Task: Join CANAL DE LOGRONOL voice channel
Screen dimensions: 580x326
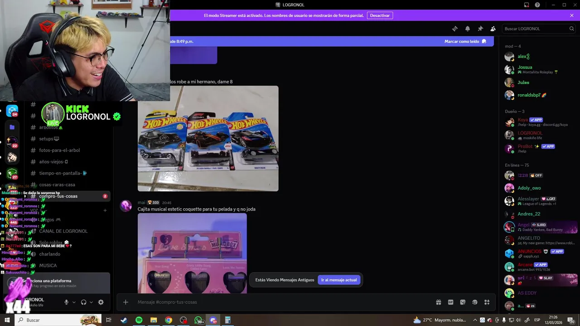Action: (68, 231)
